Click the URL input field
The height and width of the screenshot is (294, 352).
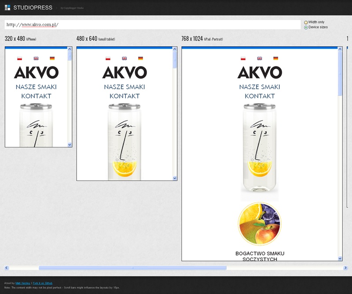[152, 25]
